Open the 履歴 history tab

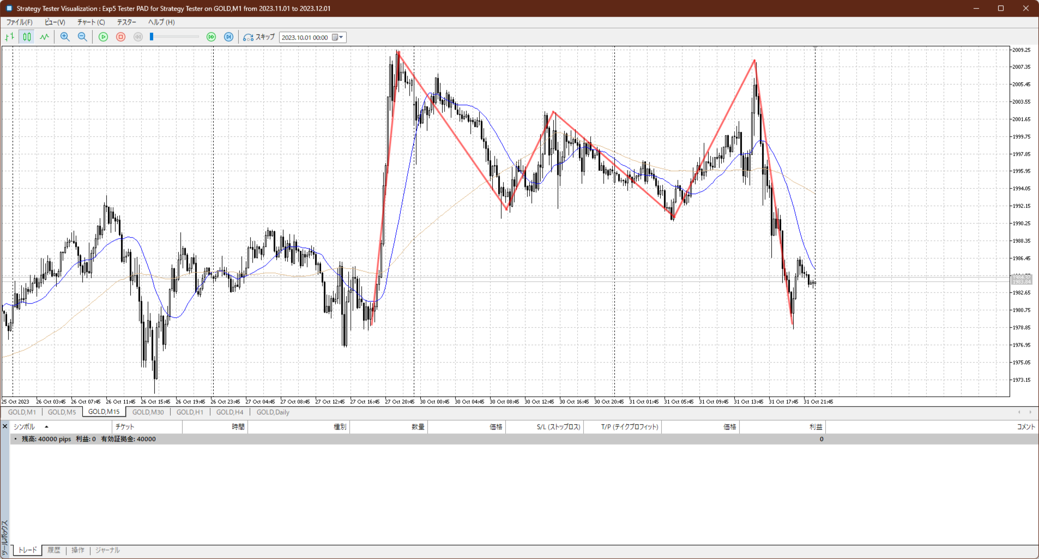click(x=54, y=550)
